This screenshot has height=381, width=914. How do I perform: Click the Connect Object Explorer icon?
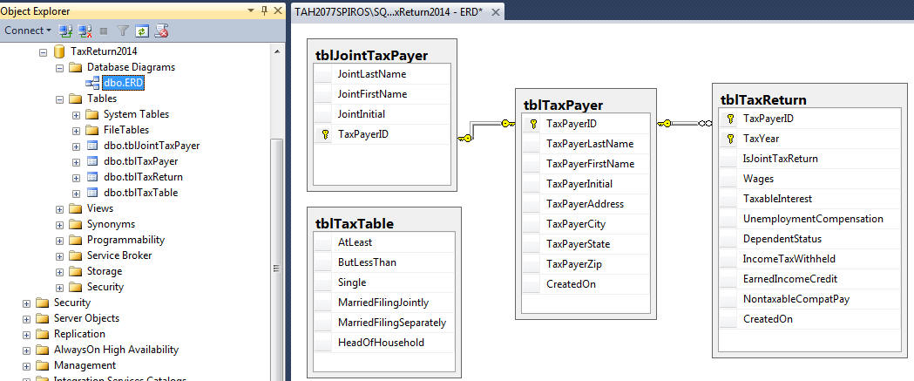tap(66, 31)
